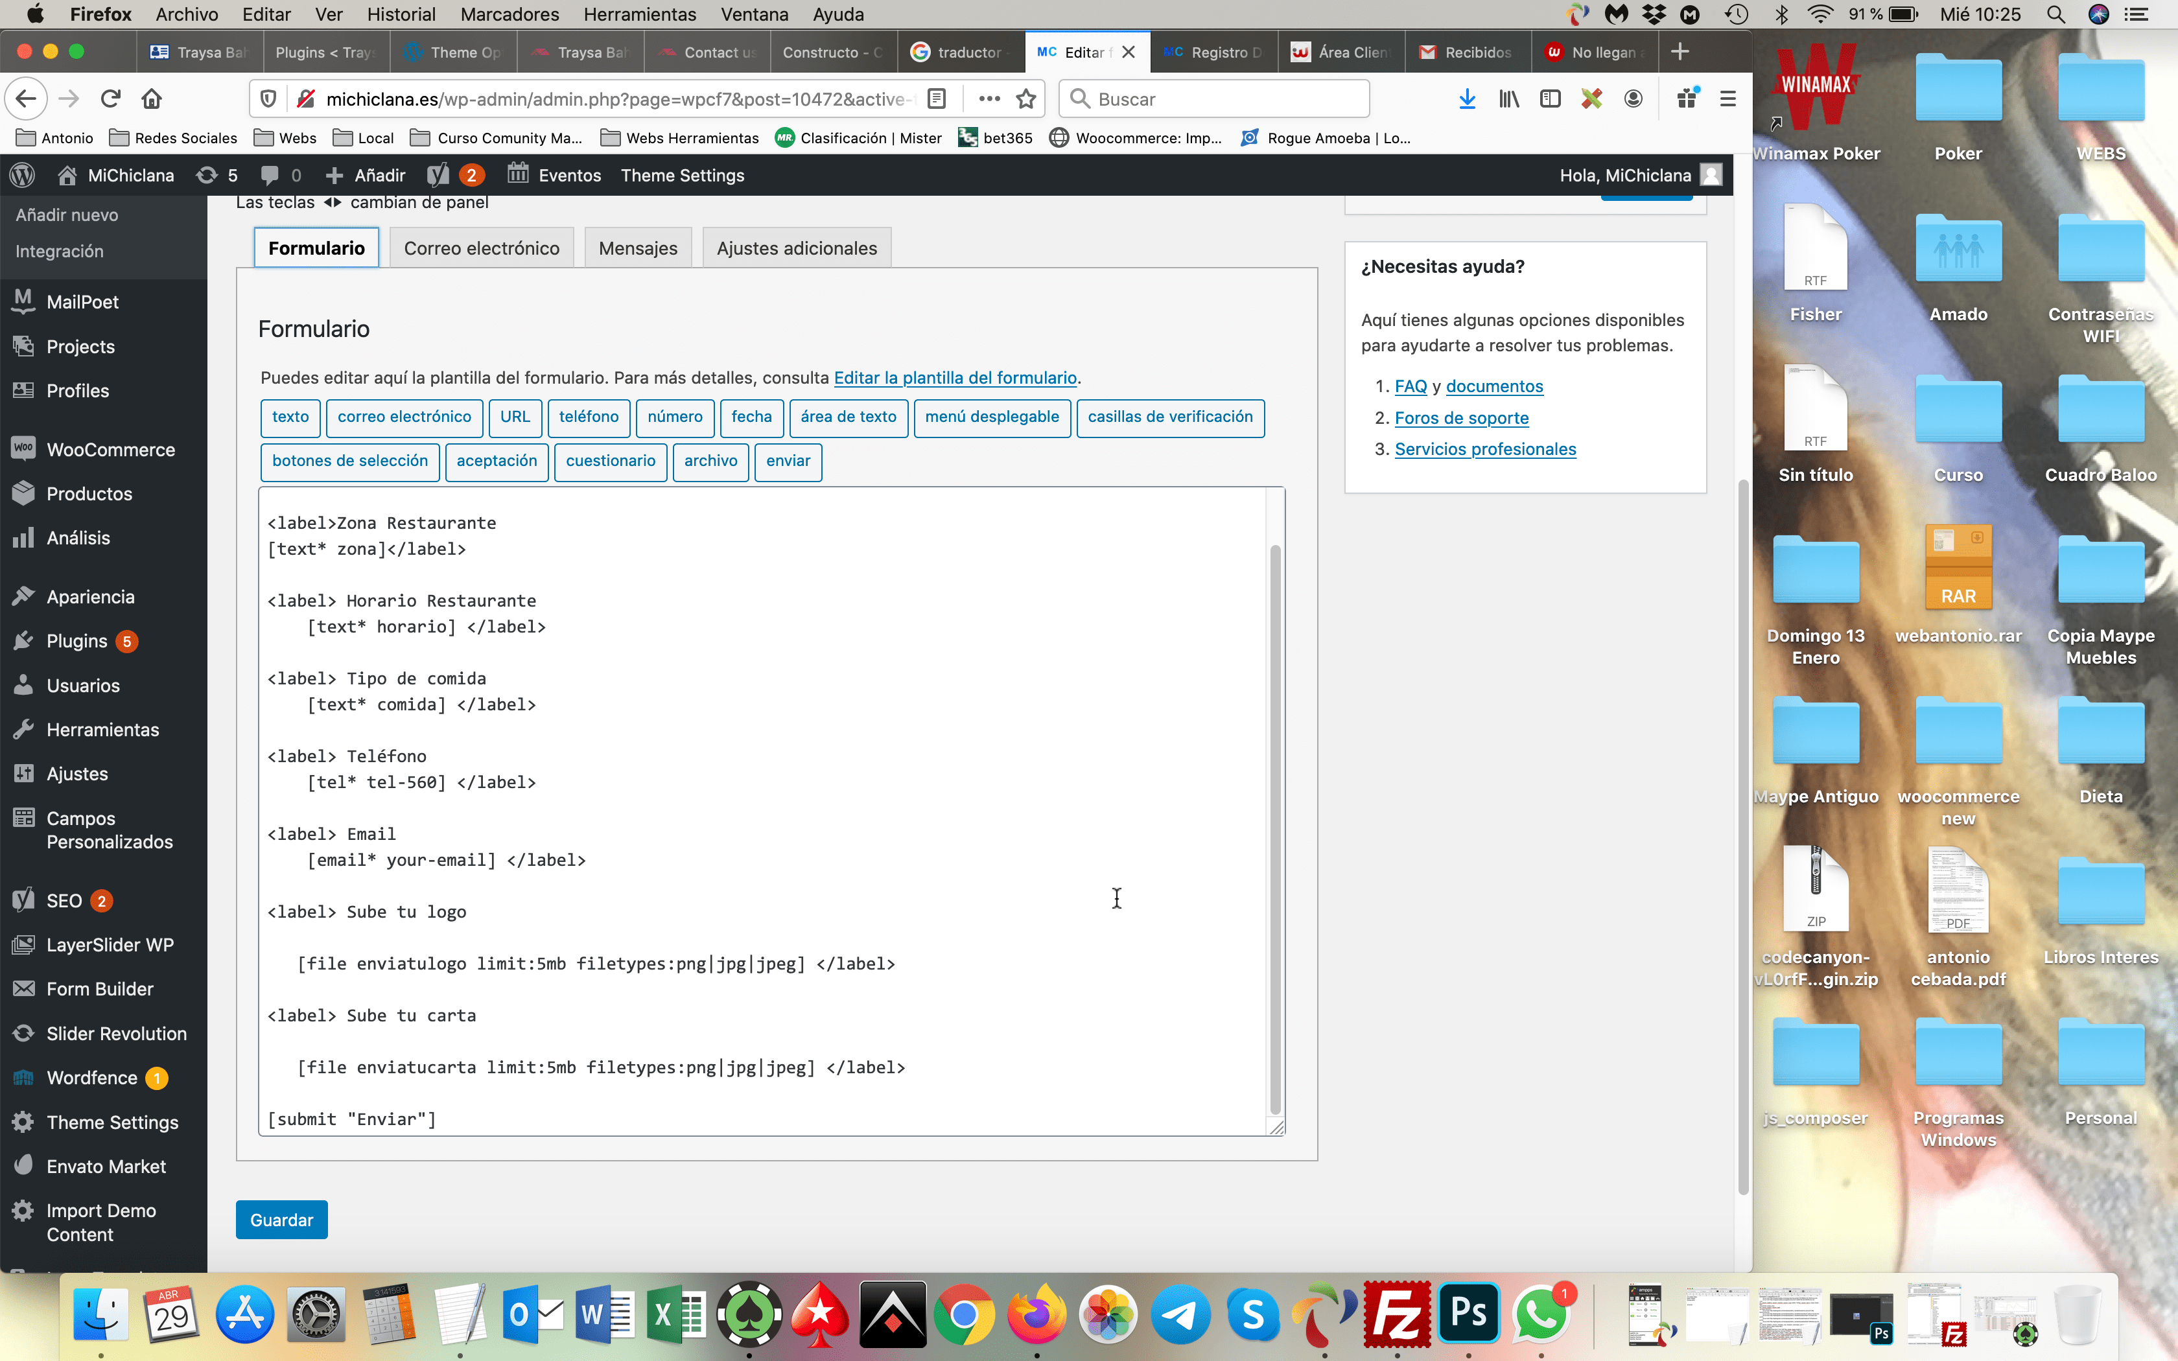Bookmark this page with the star icon
This screenshot has height=1361, width=2178.
(x=1026, y=99)
